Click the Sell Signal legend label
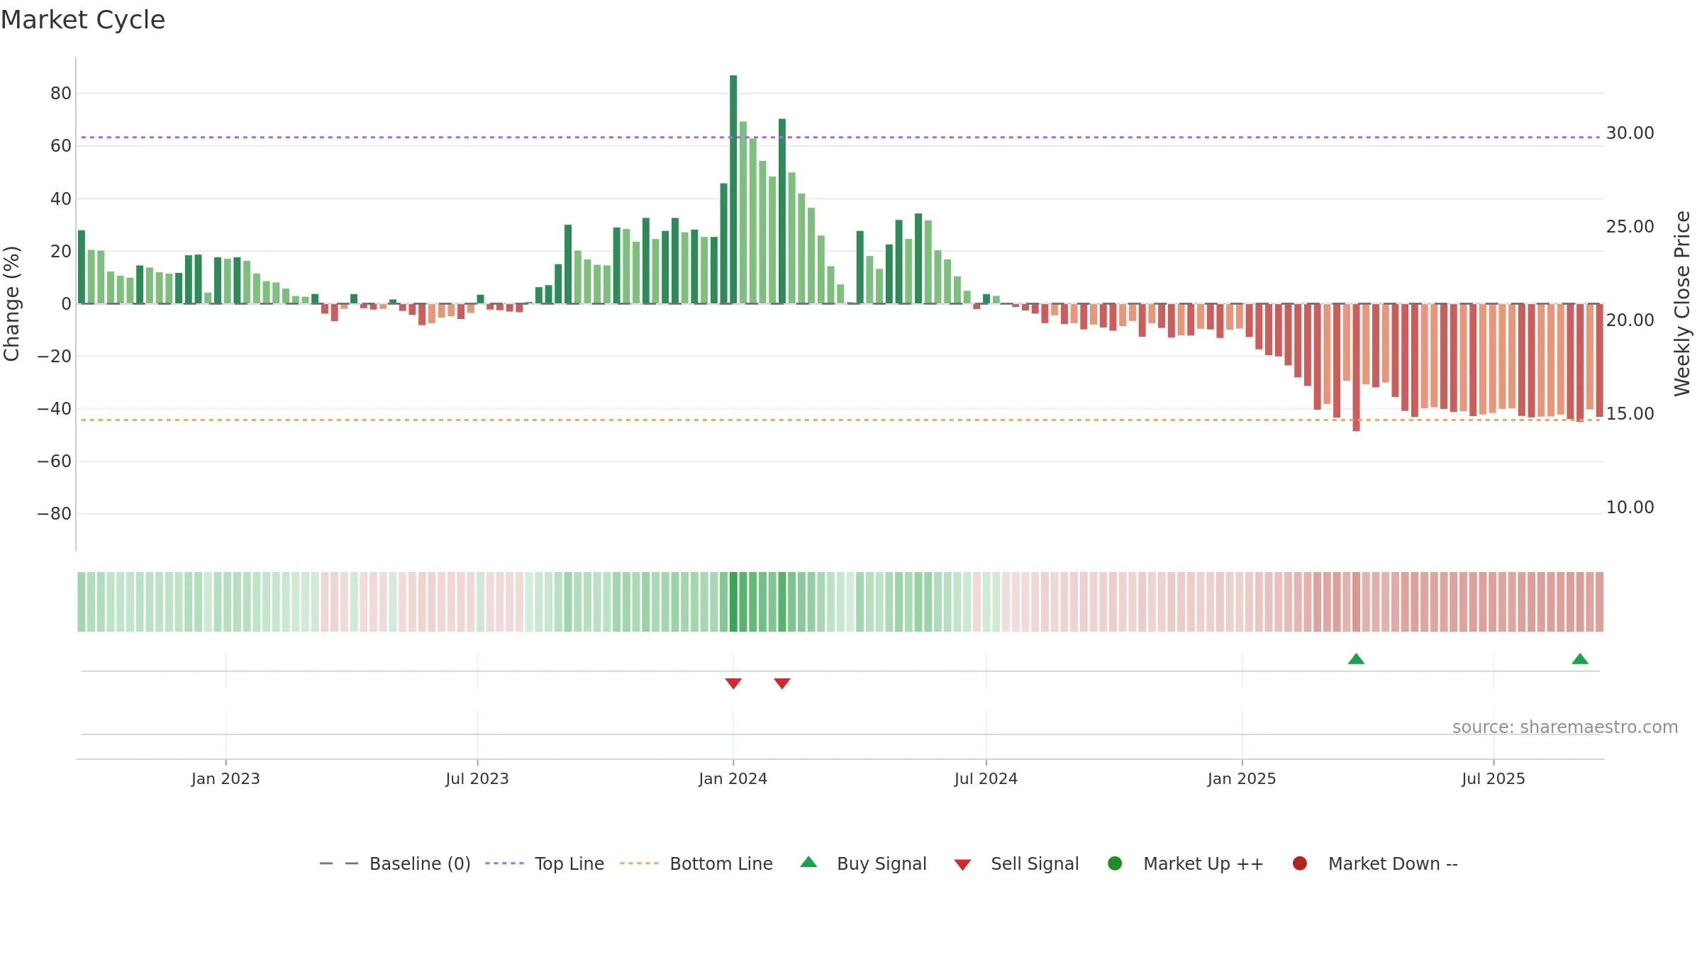Image resolution: width=1702 pixels, height=957 pixels. (x=1035, y=863)
